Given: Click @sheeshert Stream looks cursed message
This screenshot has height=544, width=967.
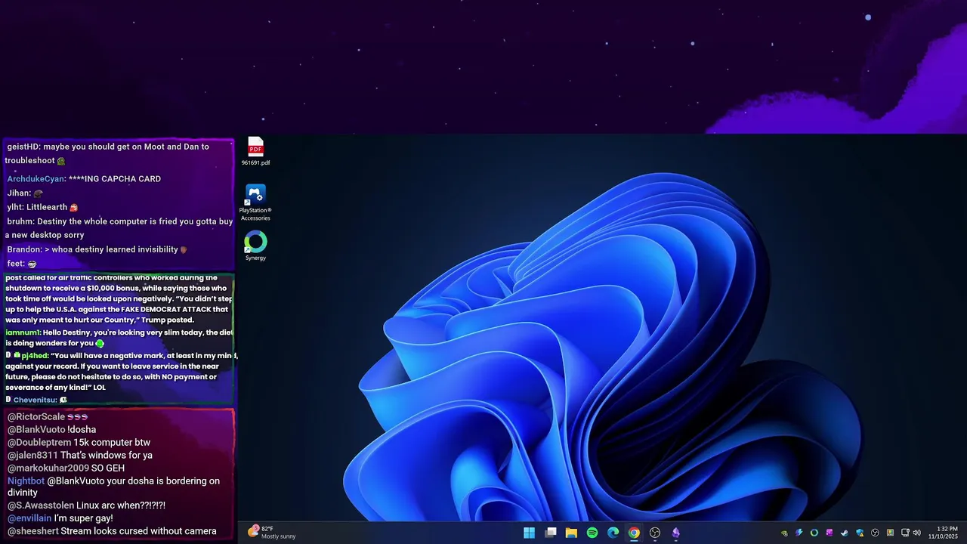Looking at the screenshot, I should [x=112, y=531].
